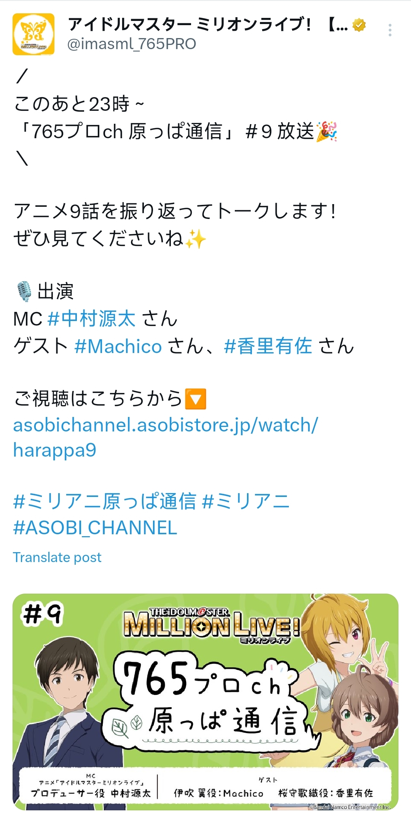This screenshot has height=821, width=411.
Task: Open the three-dot post options menu
Action: pos(390,30)
